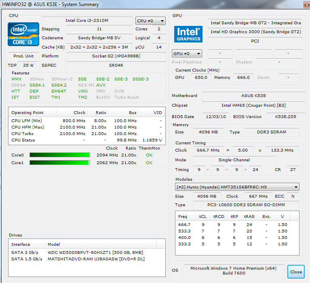
Task: Click the VID column header
Action: (152, 112)
